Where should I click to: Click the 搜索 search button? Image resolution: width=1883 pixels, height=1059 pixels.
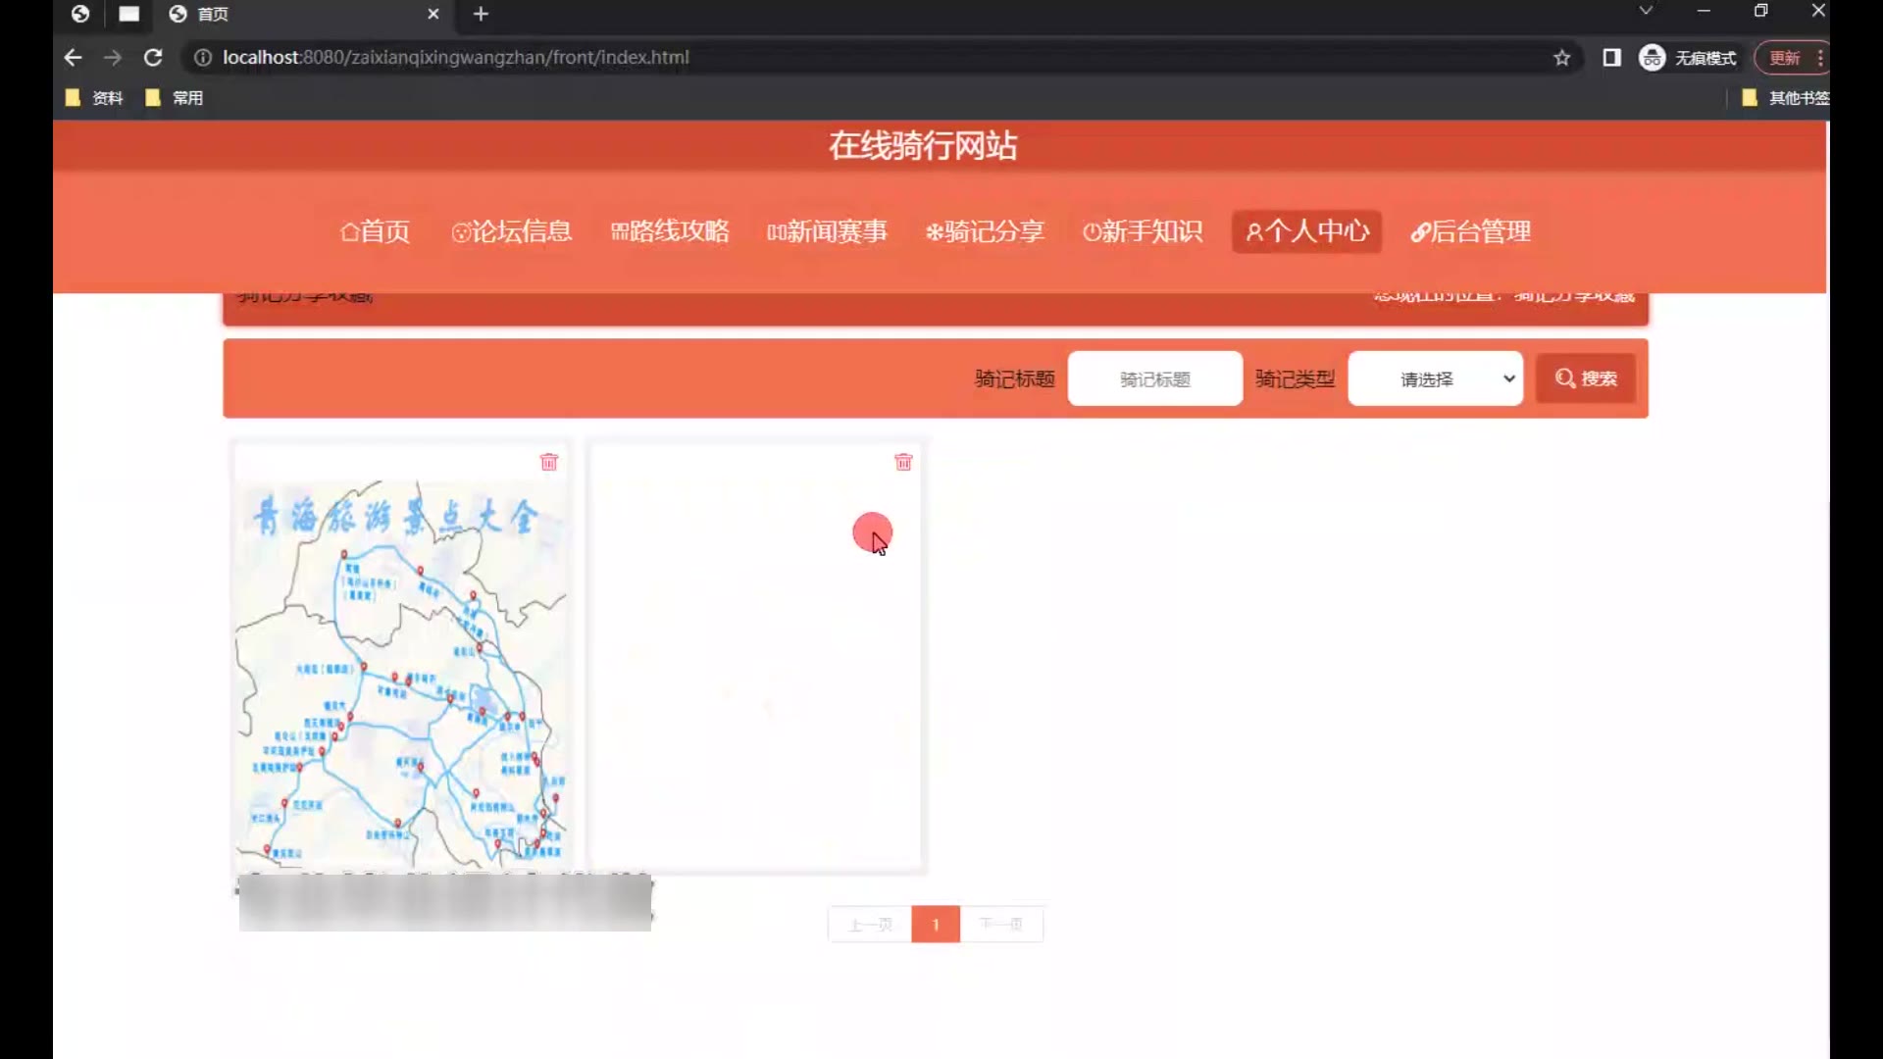1586,378
